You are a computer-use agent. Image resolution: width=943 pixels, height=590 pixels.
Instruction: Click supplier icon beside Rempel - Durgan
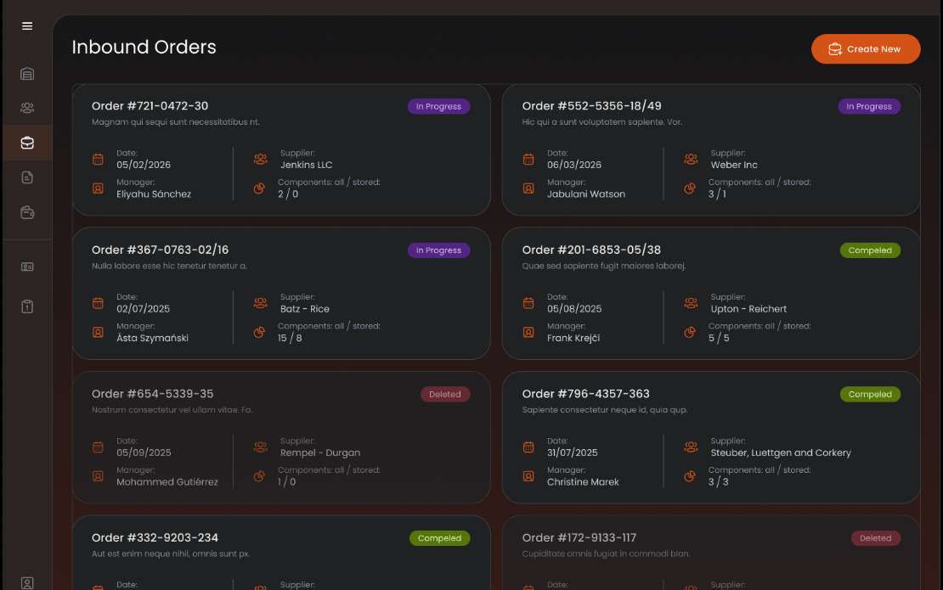click(261, 447)
